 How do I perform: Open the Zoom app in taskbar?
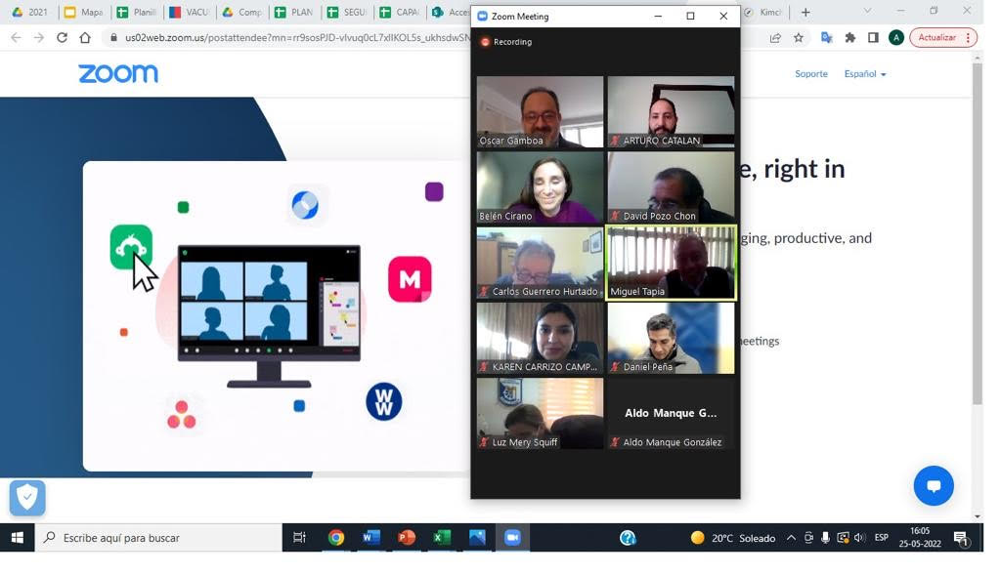(512, 538)
